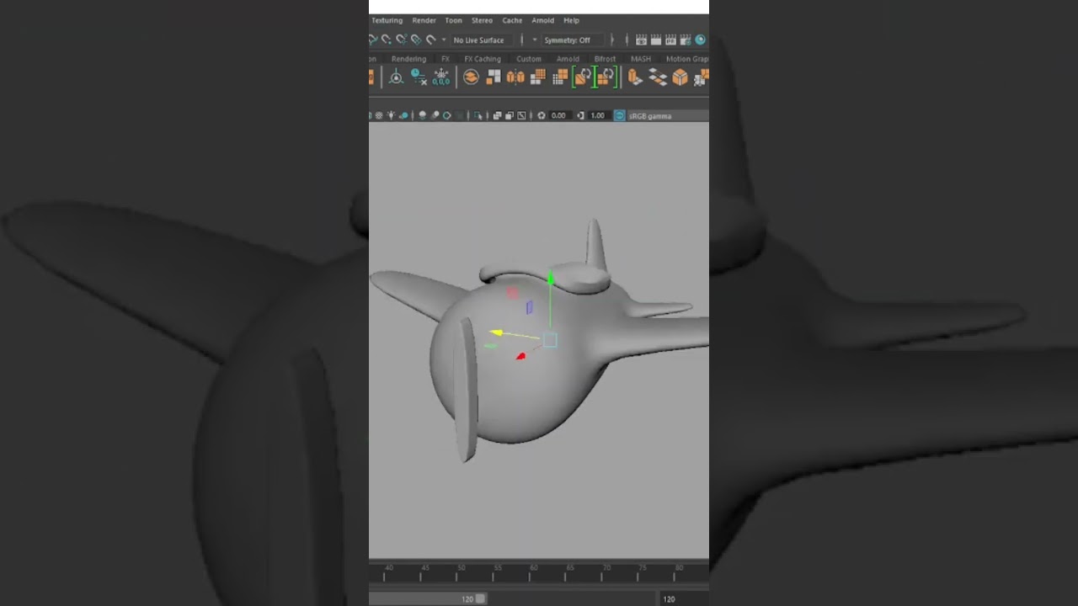Click the Center Pivot shelf icon
1078x606 pixels.
coord(396,77)
